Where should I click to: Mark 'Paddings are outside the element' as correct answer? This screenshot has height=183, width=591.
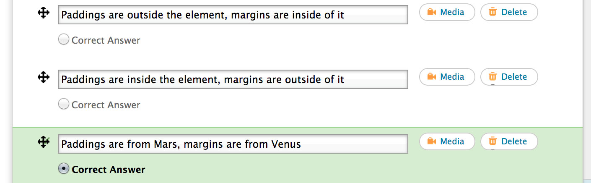tap(63, 40)
